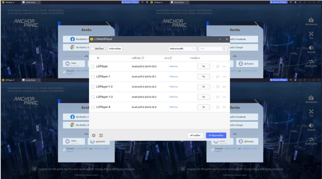
Task: Click Google login in top-left emulator window
Action: [76, 47]
